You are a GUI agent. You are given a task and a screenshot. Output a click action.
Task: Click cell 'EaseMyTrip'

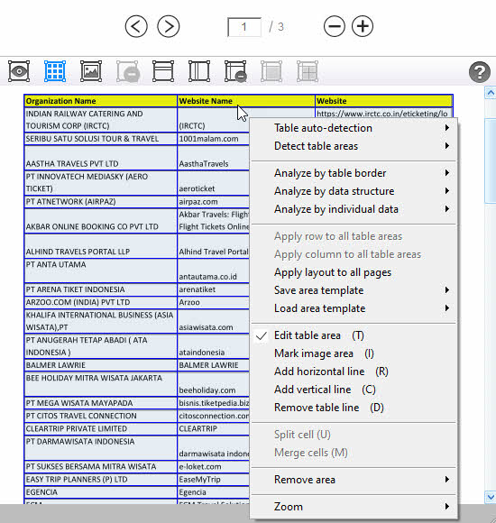pos(214,479)
